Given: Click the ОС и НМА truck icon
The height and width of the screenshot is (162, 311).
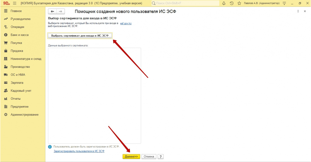Looking at the screenshot, I should [x=6, y=74].
